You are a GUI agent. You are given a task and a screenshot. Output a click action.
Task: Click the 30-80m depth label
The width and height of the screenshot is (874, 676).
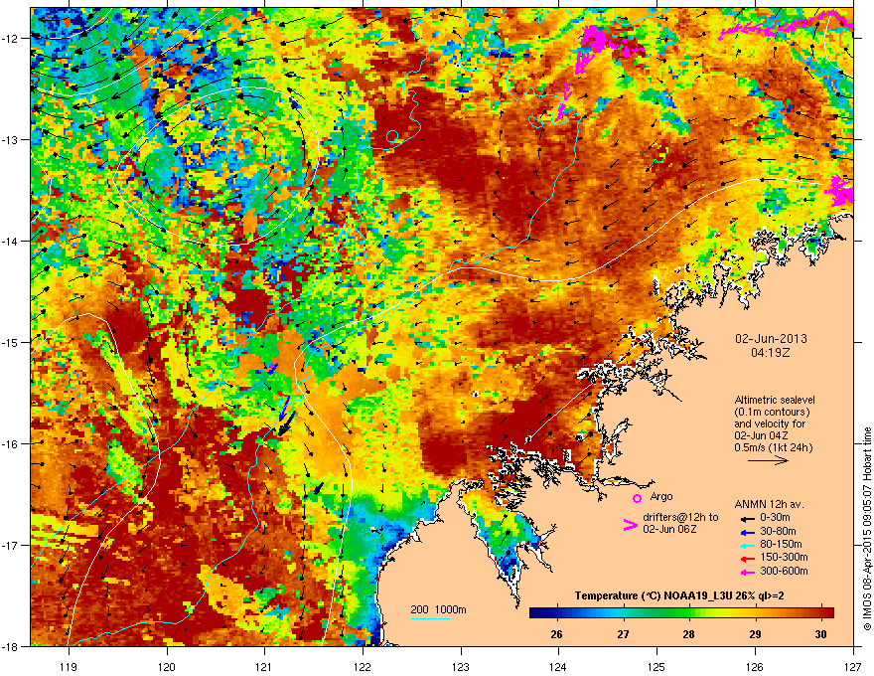pyautogui.click(x=778, y=531)
